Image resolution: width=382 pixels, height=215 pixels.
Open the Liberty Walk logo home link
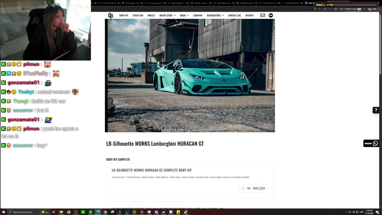[110, 16]
